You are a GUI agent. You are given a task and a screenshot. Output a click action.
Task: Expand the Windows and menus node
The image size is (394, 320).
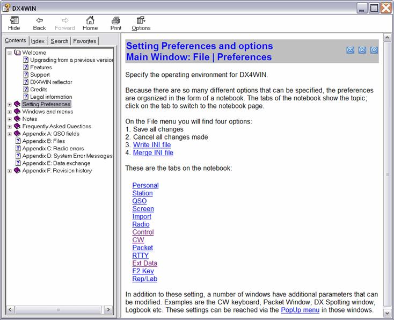click(10, 112)
